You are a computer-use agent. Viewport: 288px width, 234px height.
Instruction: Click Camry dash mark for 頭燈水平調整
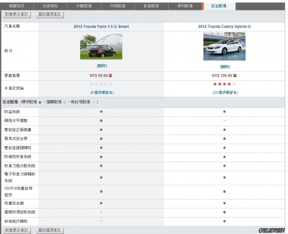tap(224, 121)
